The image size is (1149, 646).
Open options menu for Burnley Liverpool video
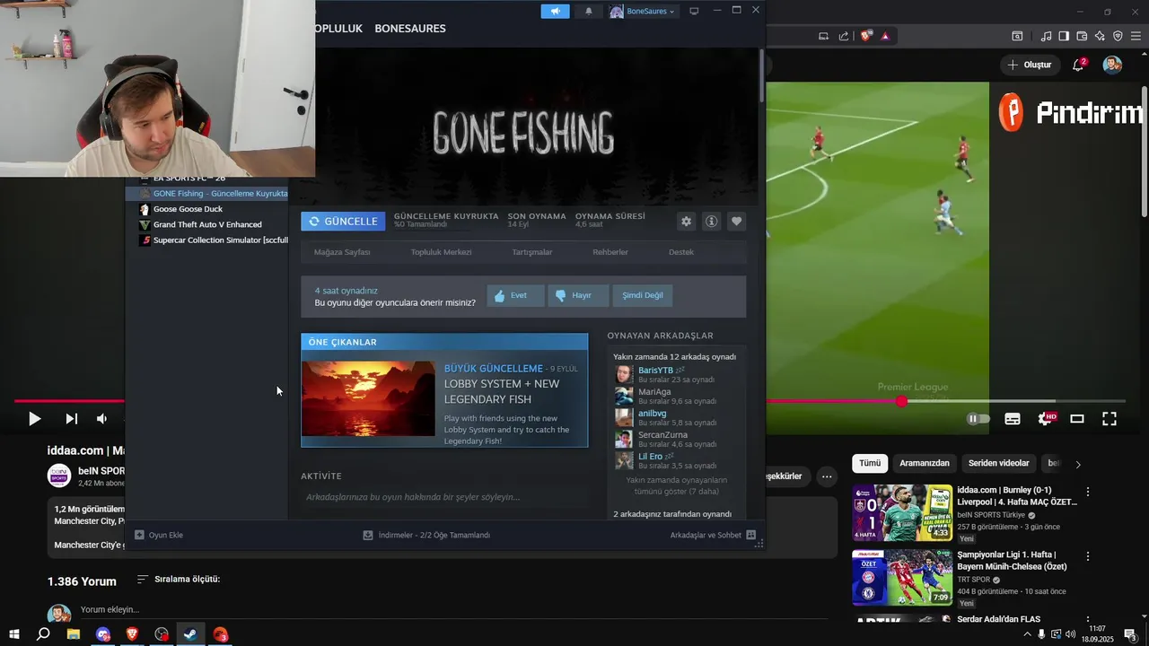pyautogui.click(x=1088, y=492)
